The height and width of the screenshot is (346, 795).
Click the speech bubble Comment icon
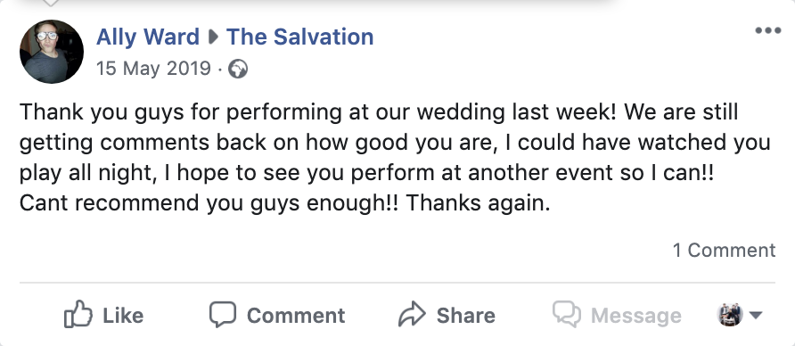point(223,315)
